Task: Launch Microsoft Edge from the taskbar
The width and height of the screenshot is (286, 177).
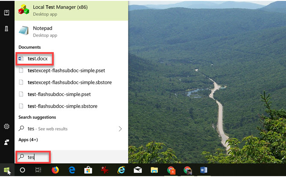Action: (x=72, y=170)
